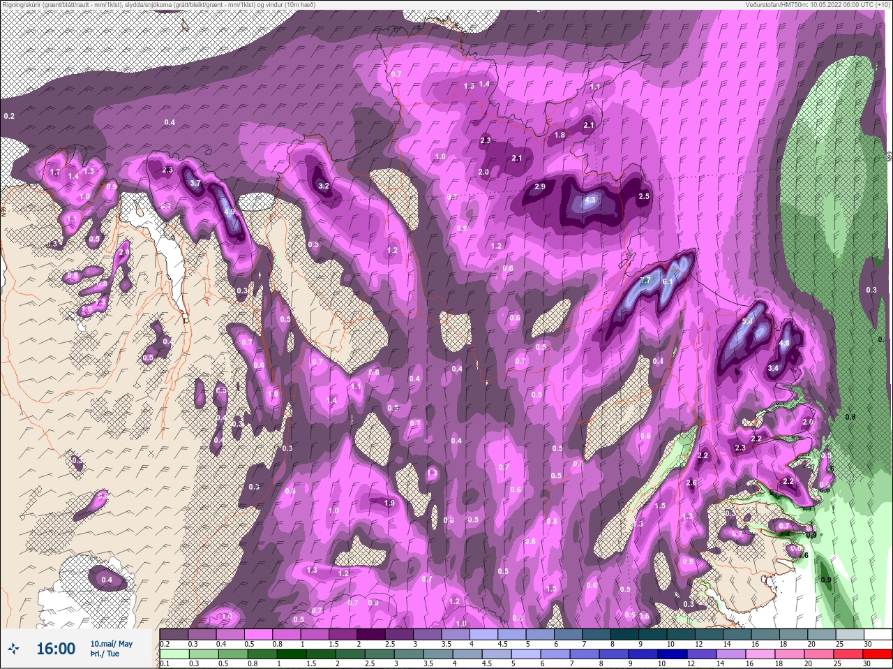This screenshot has width=893, height=669.
Task: Select the pink 0.5 mm snow legend swatch
Action: [260, 635]
